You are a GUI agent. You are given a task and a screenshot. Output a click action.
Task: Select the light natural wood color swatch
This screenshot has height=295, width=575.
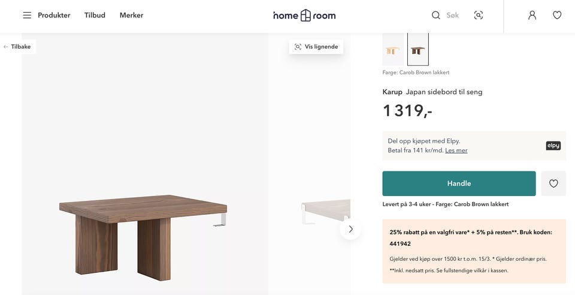point(393,50)
